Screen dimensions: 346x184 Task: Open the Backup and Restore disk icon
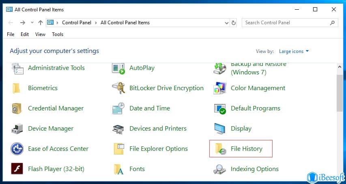pyautogui.click(x=220, y=68)
